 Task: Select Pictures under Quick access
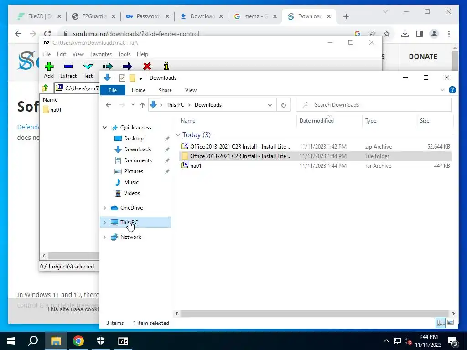[134, 171]
